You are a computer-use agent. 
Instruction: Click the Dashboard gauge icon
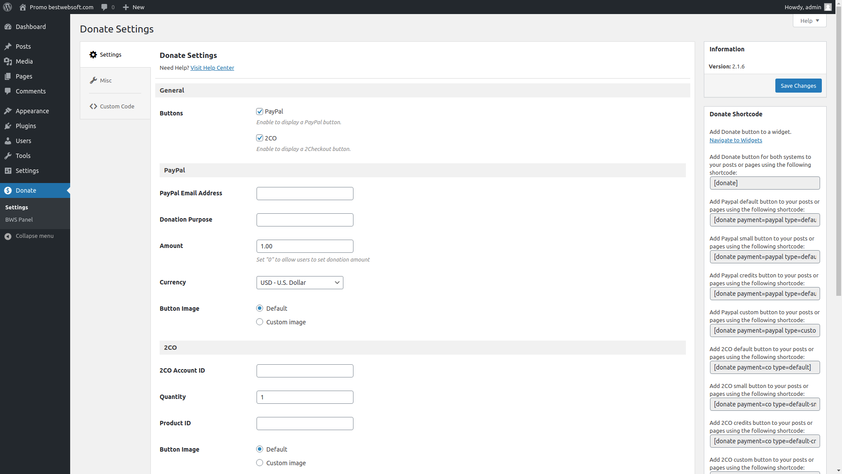(8, 27)
